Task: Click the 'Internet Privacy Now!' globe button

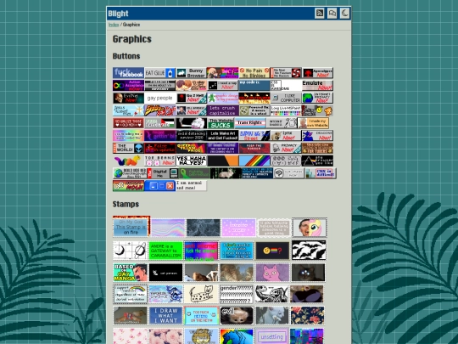Action: (x=317, y=98)
